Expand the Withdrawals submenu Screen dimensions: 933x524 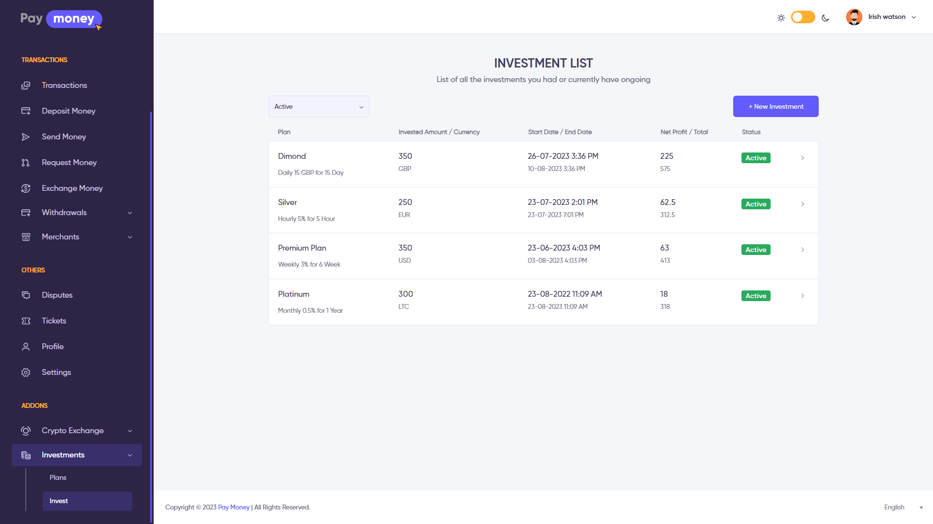point(129,213)
